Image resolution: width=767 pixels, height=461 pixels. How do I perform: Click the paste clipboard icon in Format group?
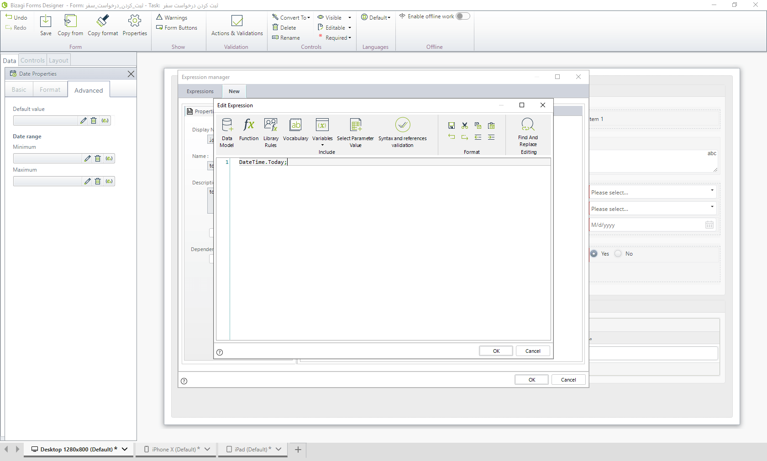click(491, 126)
